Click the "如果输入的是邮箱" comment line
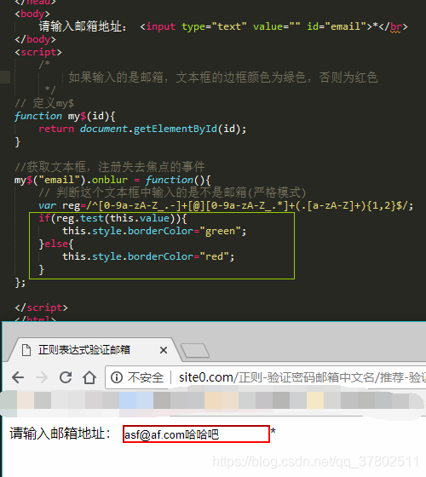Viewport: 426px width, 477px height. 223,78
